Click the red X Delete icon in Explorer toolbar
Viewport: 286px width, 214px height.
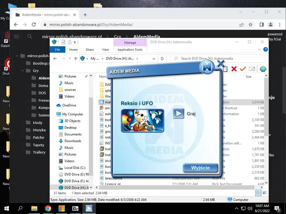pos(234,69)
